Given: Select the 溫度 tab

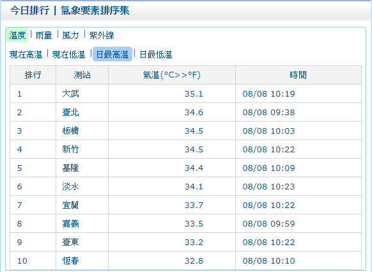Looking at the screenshot, I should 17,35.
